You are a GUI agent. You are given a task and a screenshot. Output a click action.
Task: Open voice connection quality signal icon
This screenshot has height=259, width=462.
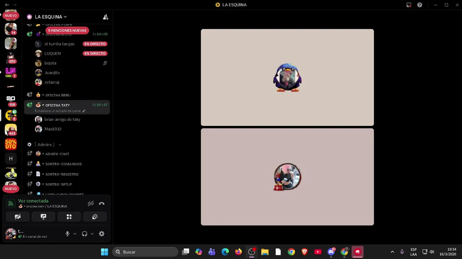click(x=11, y=204)
